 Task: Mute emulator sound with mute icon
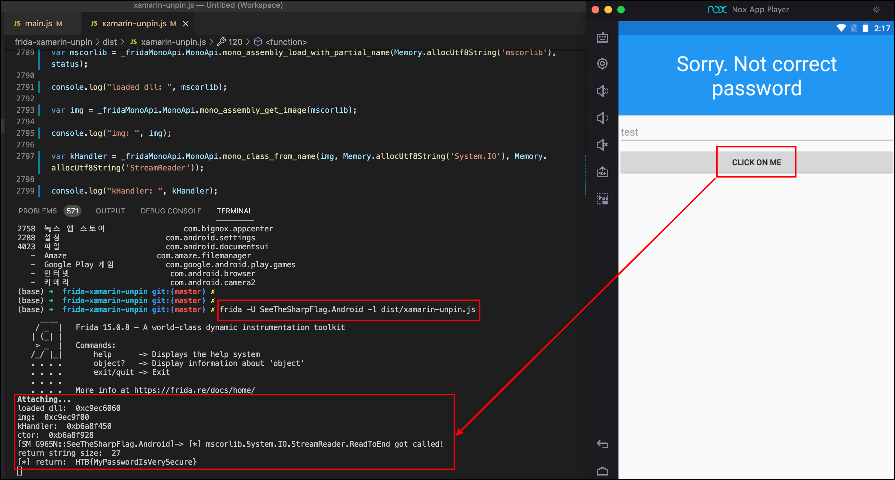602,145
